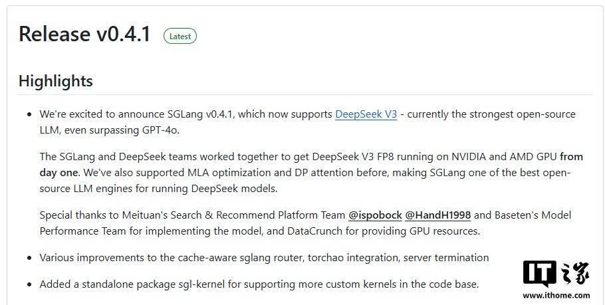The width and height of the screenshot is (605, 305).
Task: Open the @HandH1998 profile mention
Action: point(437,215)
